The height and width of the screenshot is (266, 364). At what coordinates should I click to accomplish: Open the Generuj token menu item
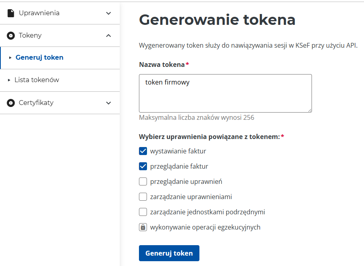click(x=39, y=57)
